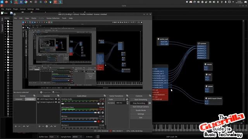Expand the first folder in Carla file tree

(5, 21)
